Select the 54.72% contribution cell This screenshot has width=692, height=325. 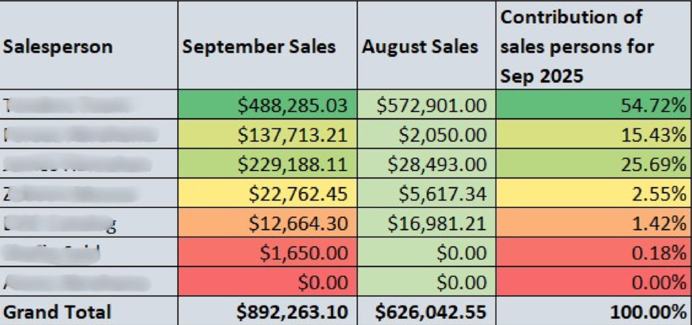[653, 105]
